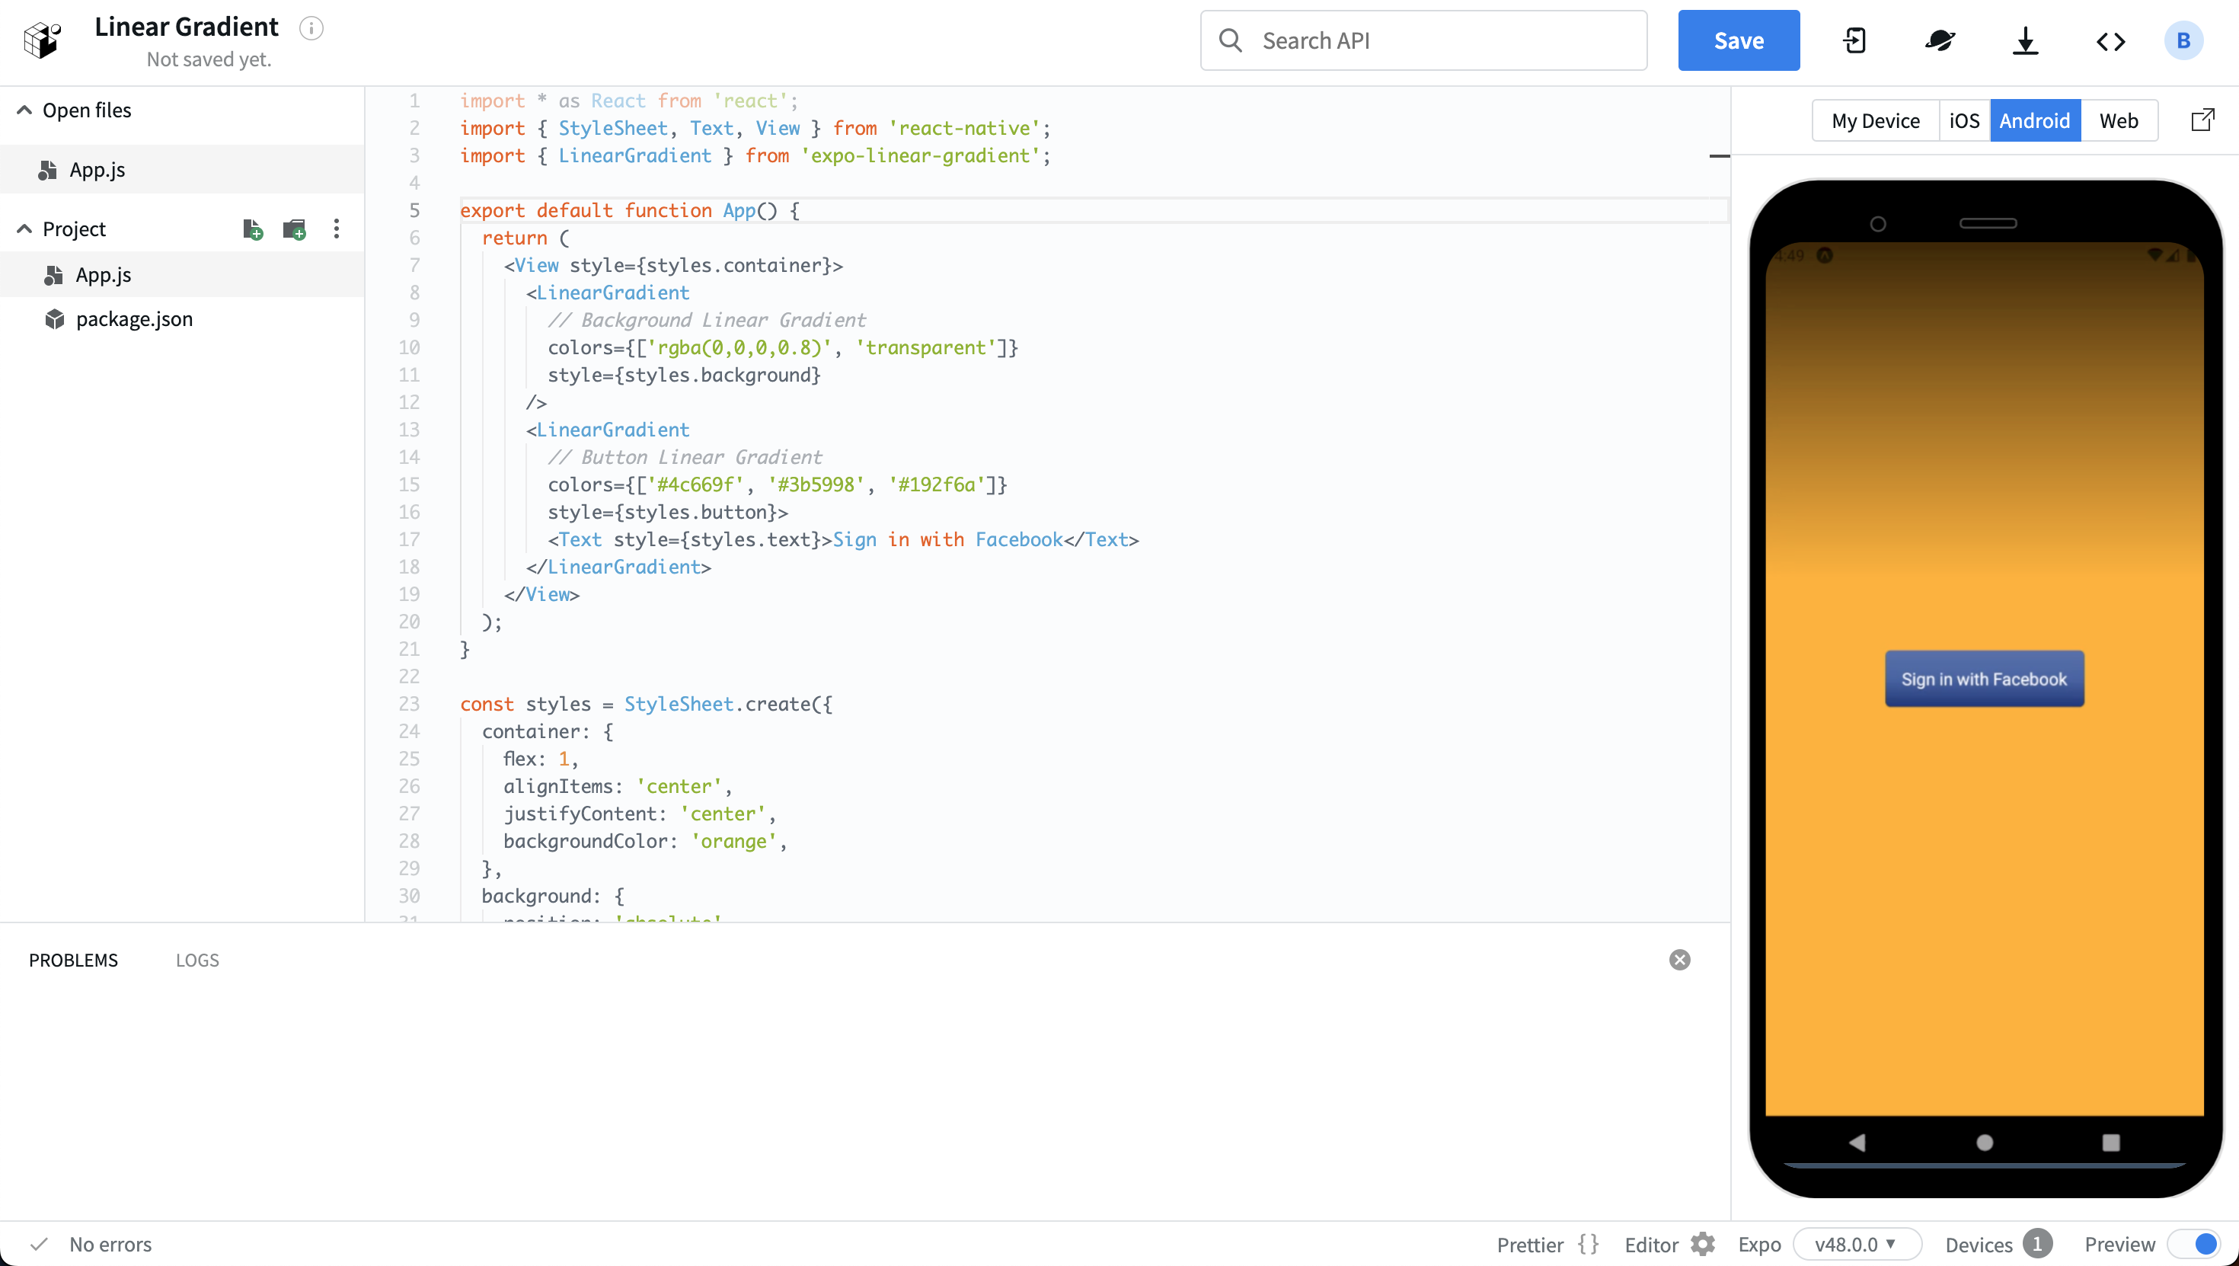Switch to the LOGS tab
2239x1266 pixels.
[197, 960]
